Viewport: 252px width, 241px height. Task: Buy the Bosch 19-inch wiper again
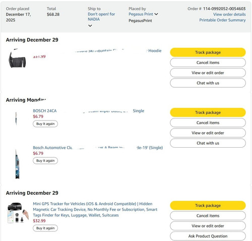coord(45,161)
